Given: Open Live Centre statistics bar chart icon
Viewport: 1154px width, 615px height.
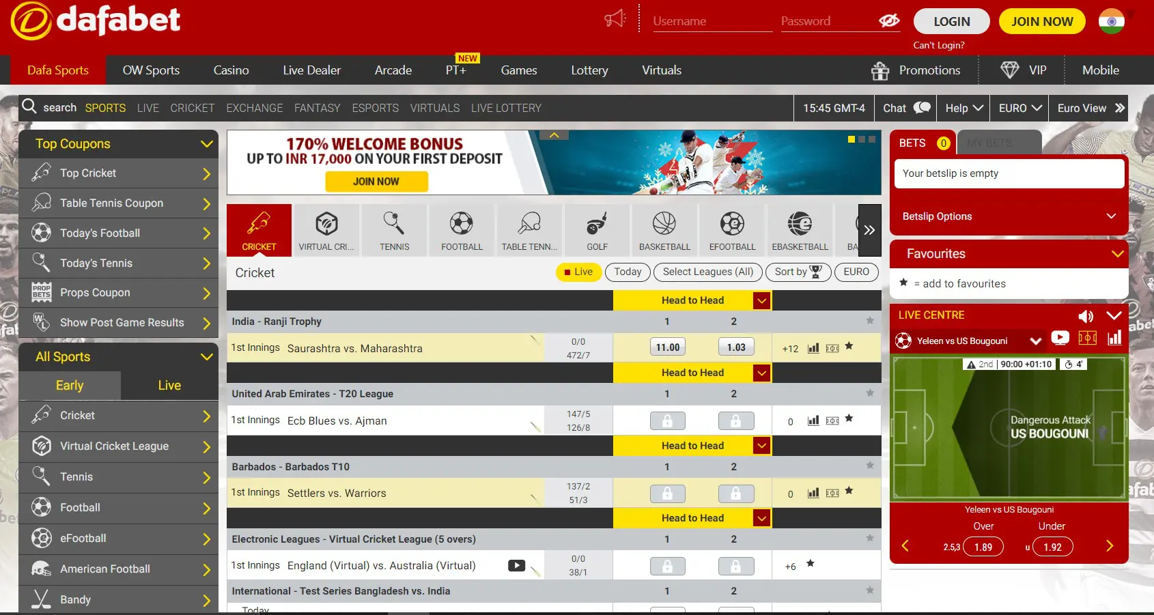Looking at the screenshot, I should click(x=1114, y=338).
